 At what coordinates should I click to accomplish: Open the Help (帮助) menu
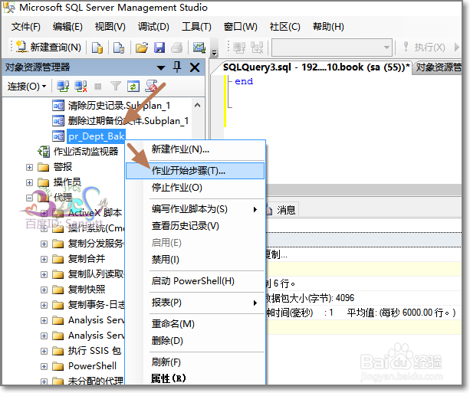point(328,27)
